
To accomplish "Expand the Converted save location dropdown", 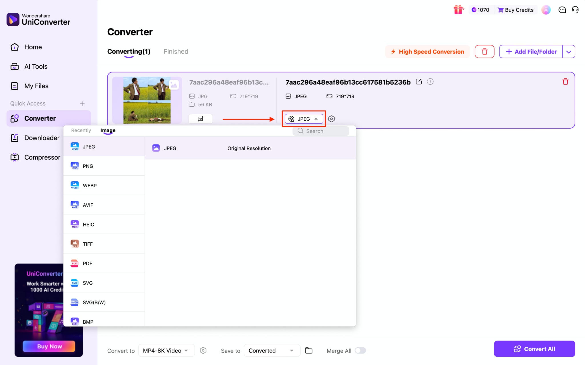I will point(272,350).
